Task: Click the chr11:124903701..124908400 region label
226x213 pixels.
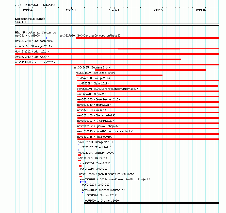Action: (x=35, y=5)
